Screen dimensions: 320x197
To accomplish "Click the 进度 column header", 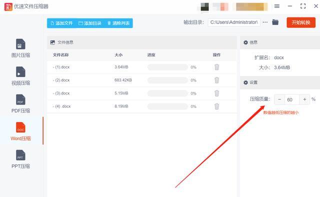I will (151, 54).
